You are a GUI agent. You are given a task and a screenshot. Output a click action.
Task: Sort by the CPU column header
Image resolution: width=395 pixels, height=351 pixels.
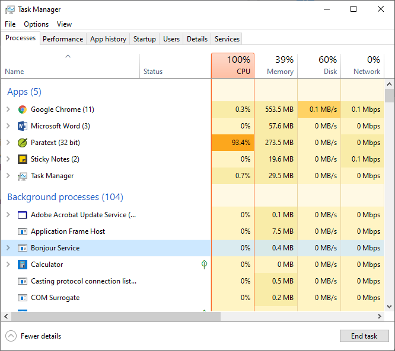[232, 66]
